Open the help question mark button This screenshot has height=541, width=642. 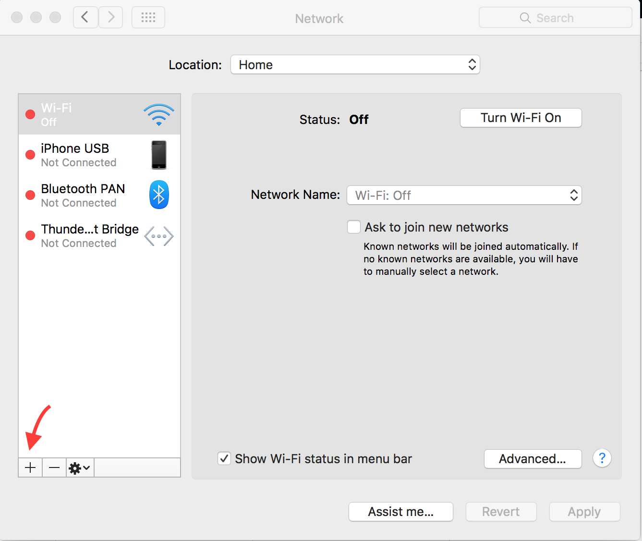click(602, 458)
